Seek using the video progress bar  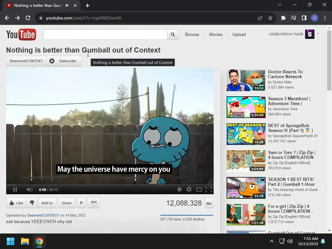[110, 185]
